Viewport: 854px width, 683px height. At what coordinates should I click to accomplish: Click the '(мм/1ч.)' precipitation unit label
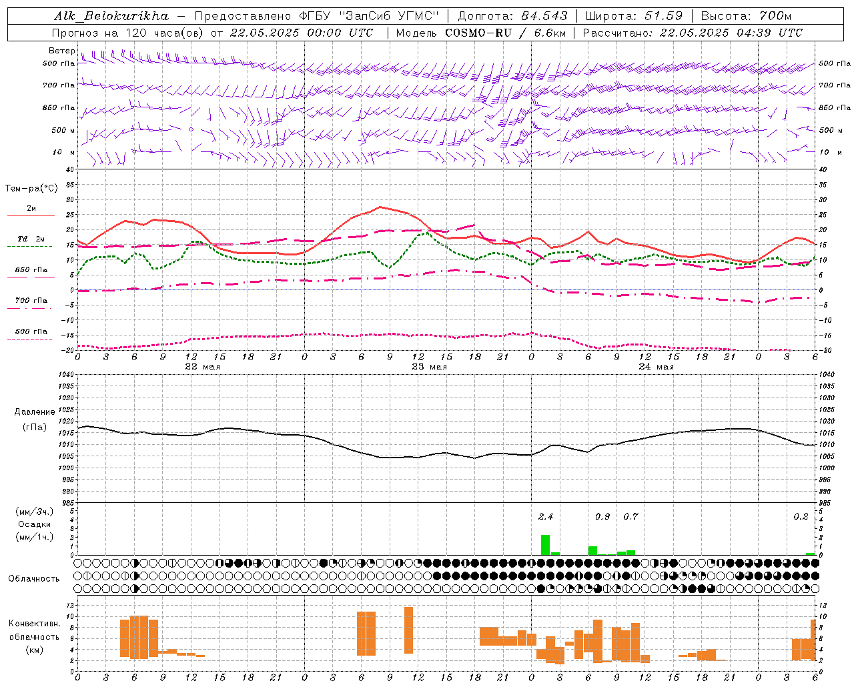pyautogui.click(x=35, y=537)
